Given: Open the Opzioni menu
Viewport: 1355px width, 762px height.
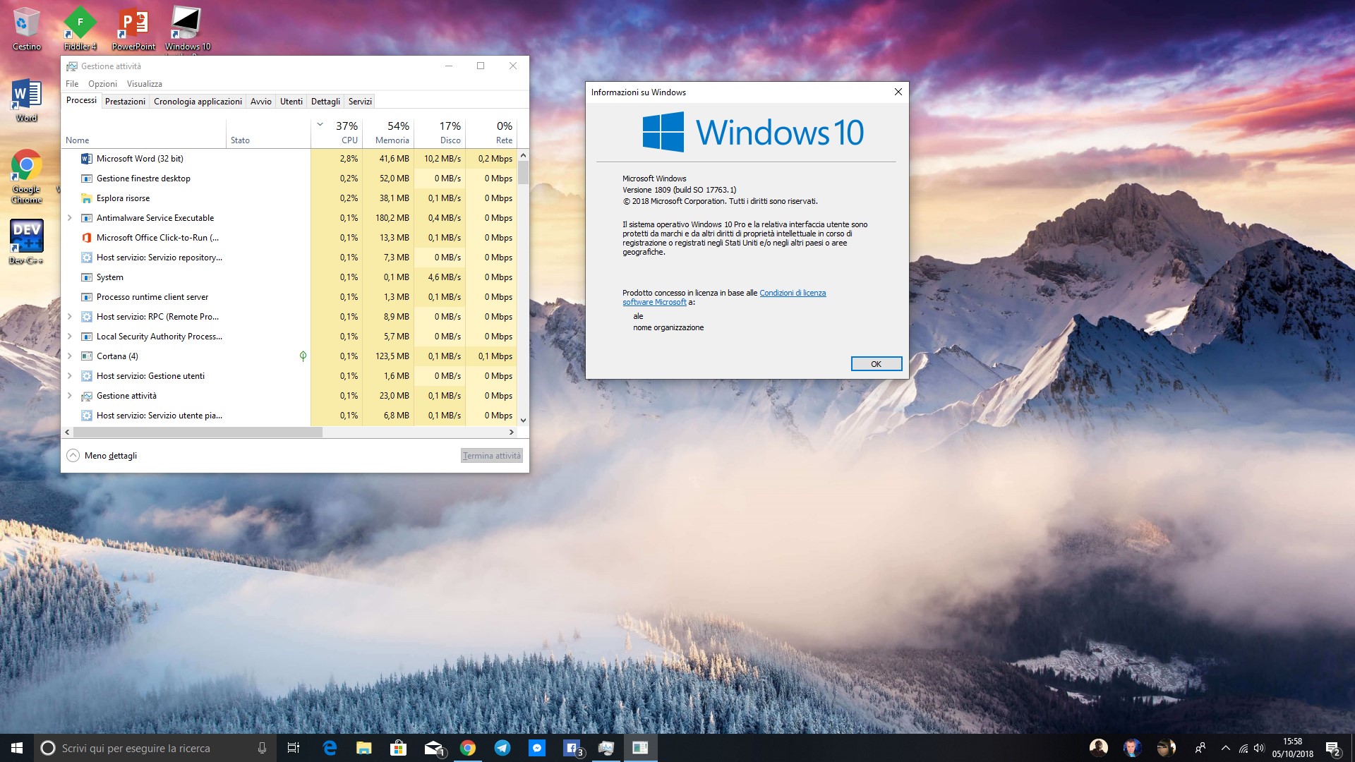Looking at the screenshot, I should [102, 84].
